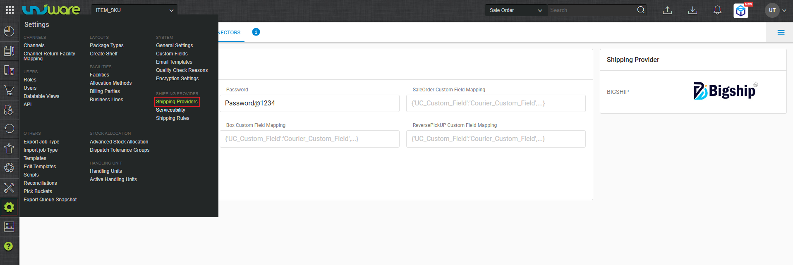Image resolution: width=793 pixels, height=265 pixels.
Task: Click the top Search input box
Action: pos(592,10)
